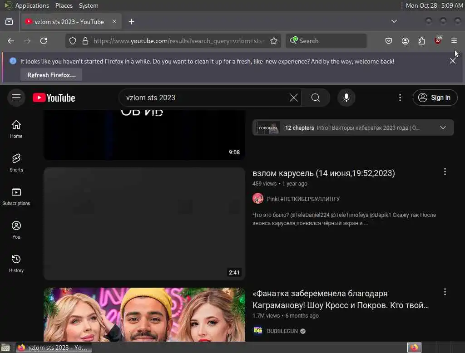Viewport: 465px width, 353px height.
Task: Open list all tabs dropdown
Action: [394, 21]
